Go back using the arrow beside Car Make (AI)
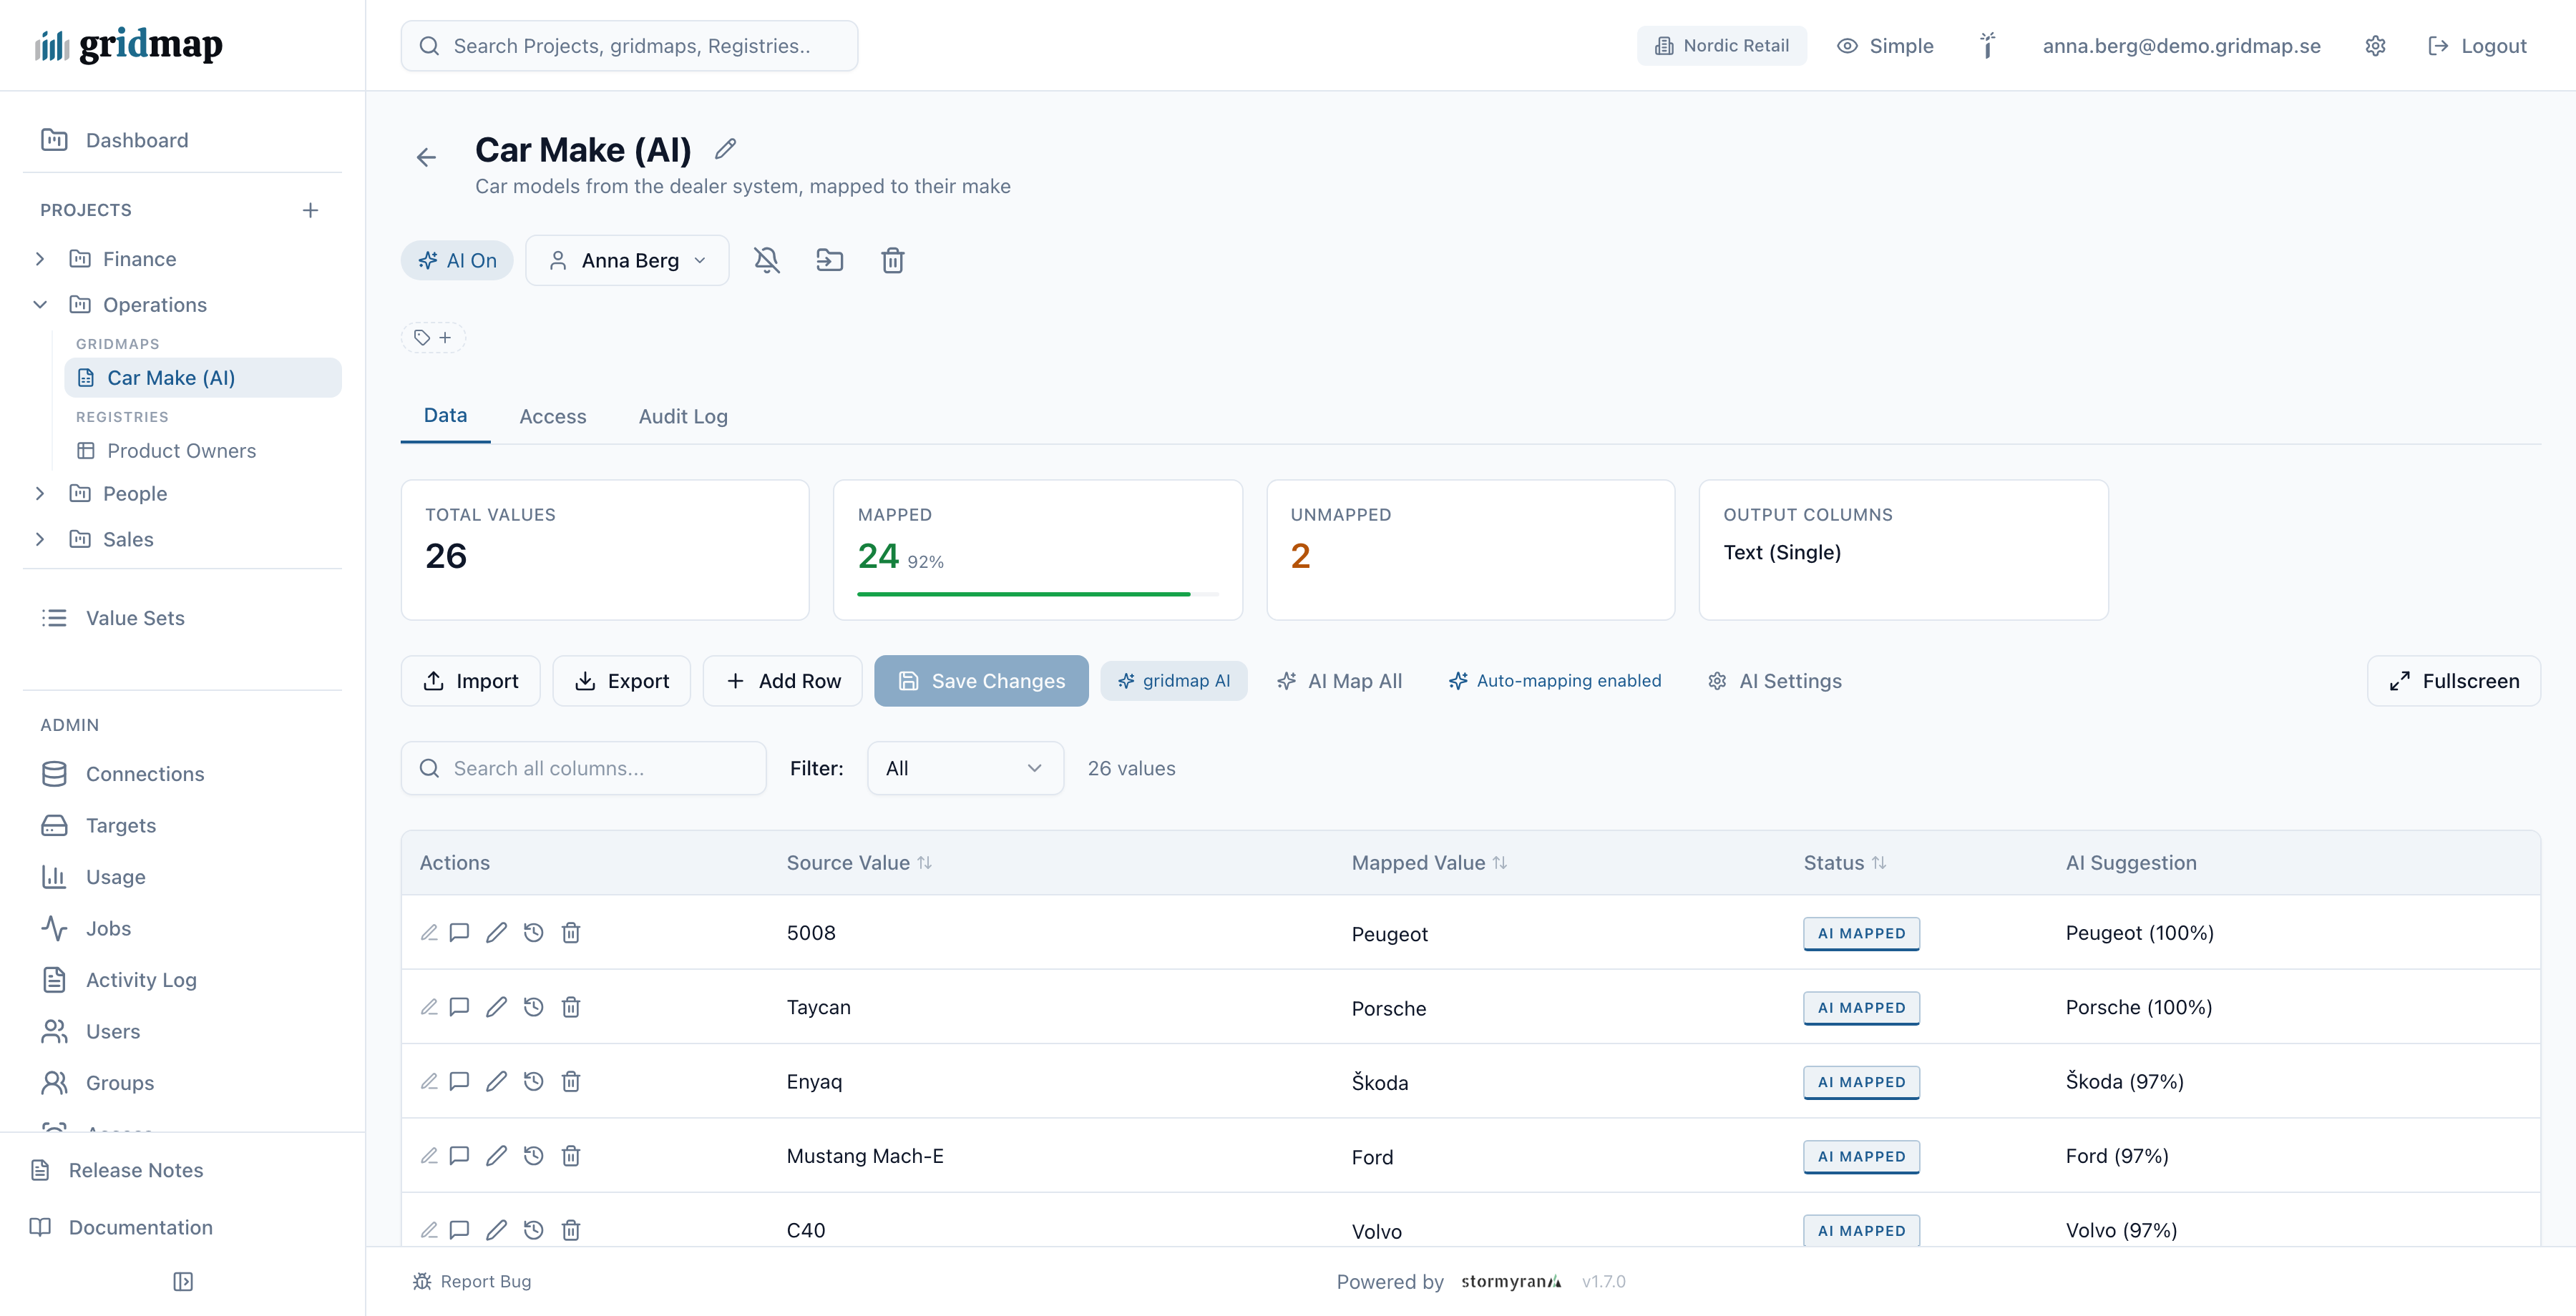 click(x=426, y=157)
